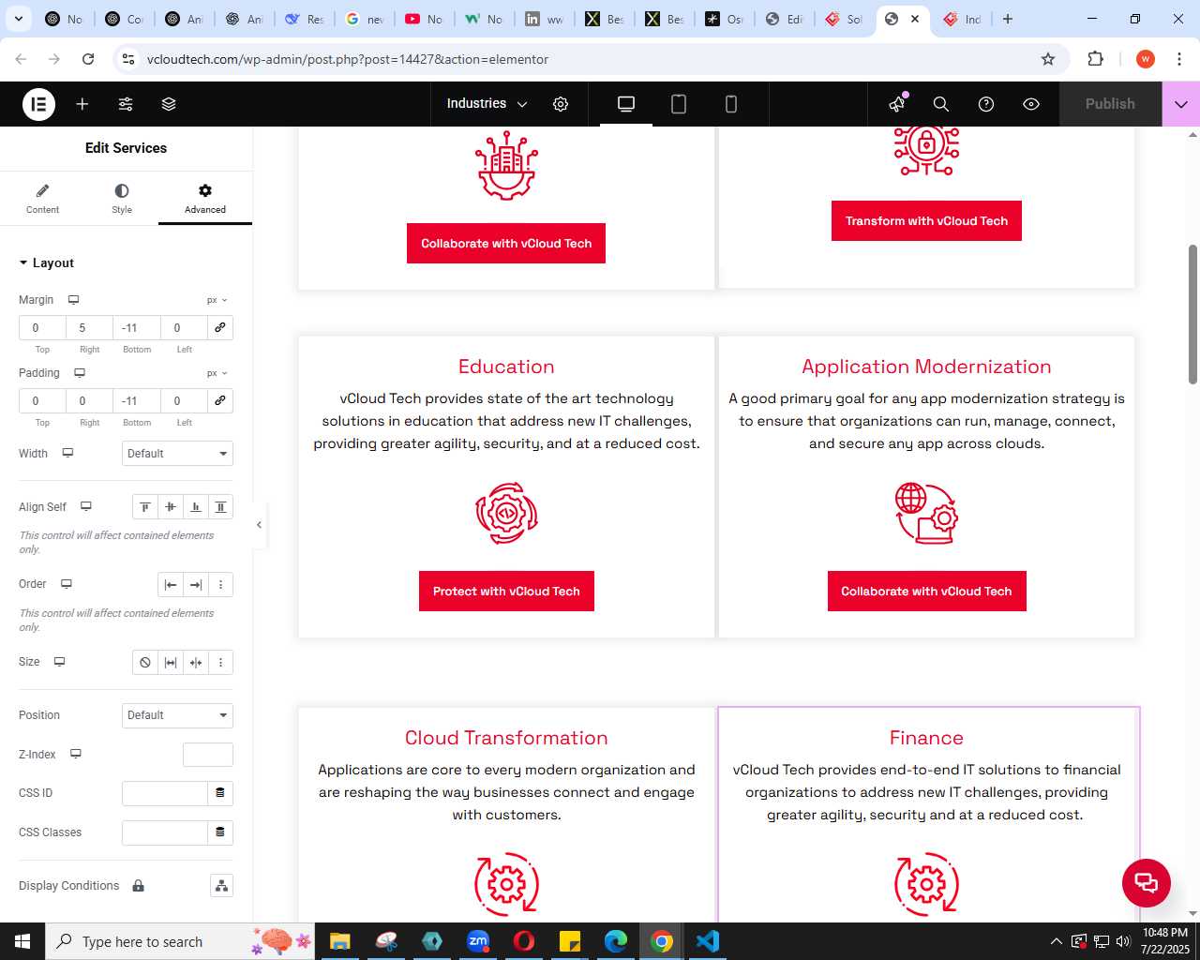Collapse the editor panel arrow
This screenshot has width=1200, height=960.
pos(259,525)
